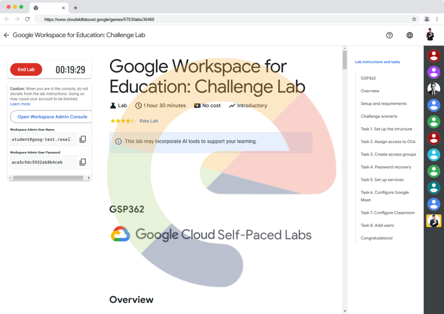The height and width of the screenshot is (314, 444).
Task: Go to Task 4. Password recovery
Action: [x=386, y=167]
